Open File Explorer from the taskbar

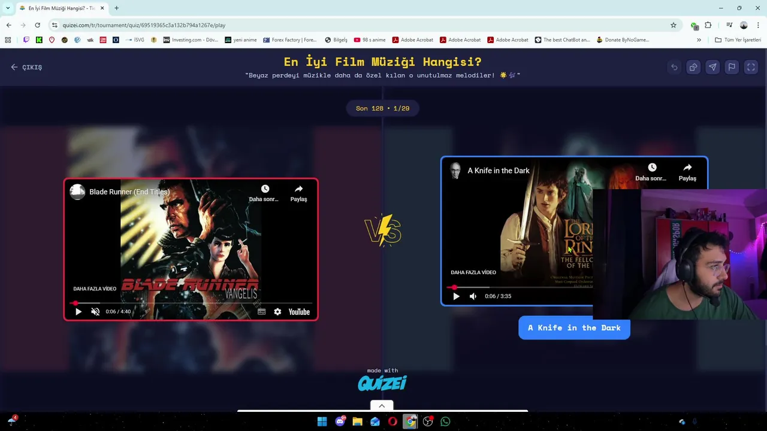tap(358, 421)
